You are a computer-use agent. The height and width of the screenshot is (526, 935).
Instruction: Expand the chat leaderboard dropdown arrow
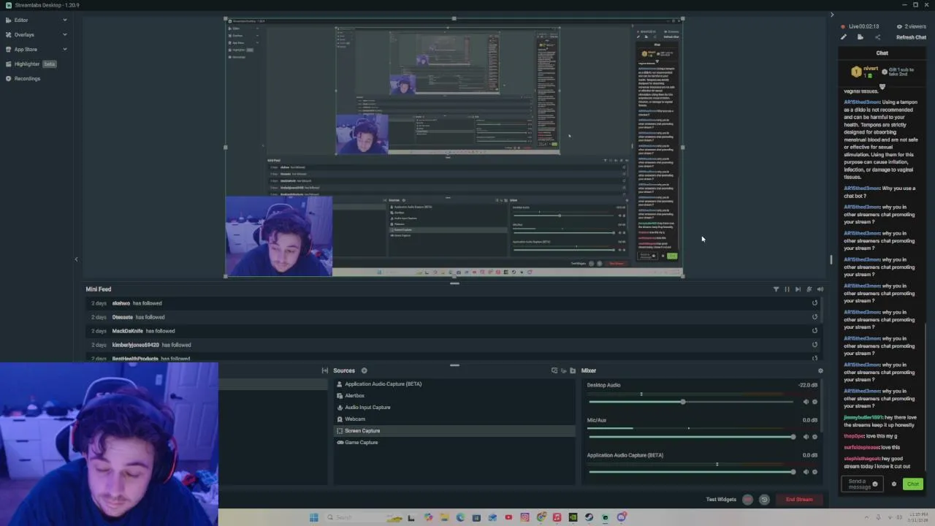coord(882,87)
